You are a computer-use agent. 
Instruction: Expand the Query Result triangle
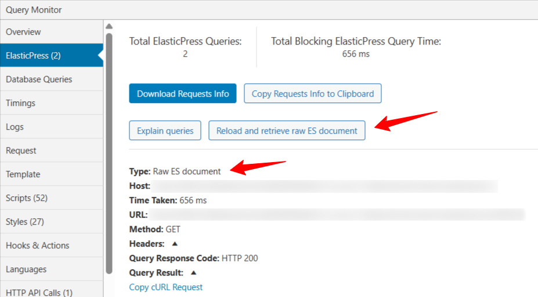[x=193, y=272]
